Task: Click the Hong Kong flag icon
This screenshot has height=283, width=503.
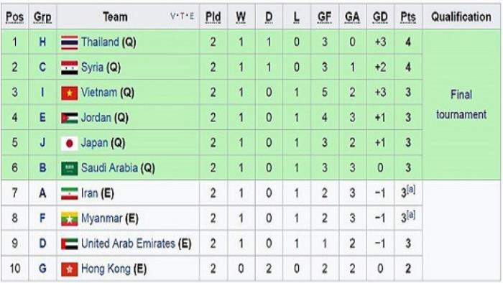Action: click(x=70, y=269)
